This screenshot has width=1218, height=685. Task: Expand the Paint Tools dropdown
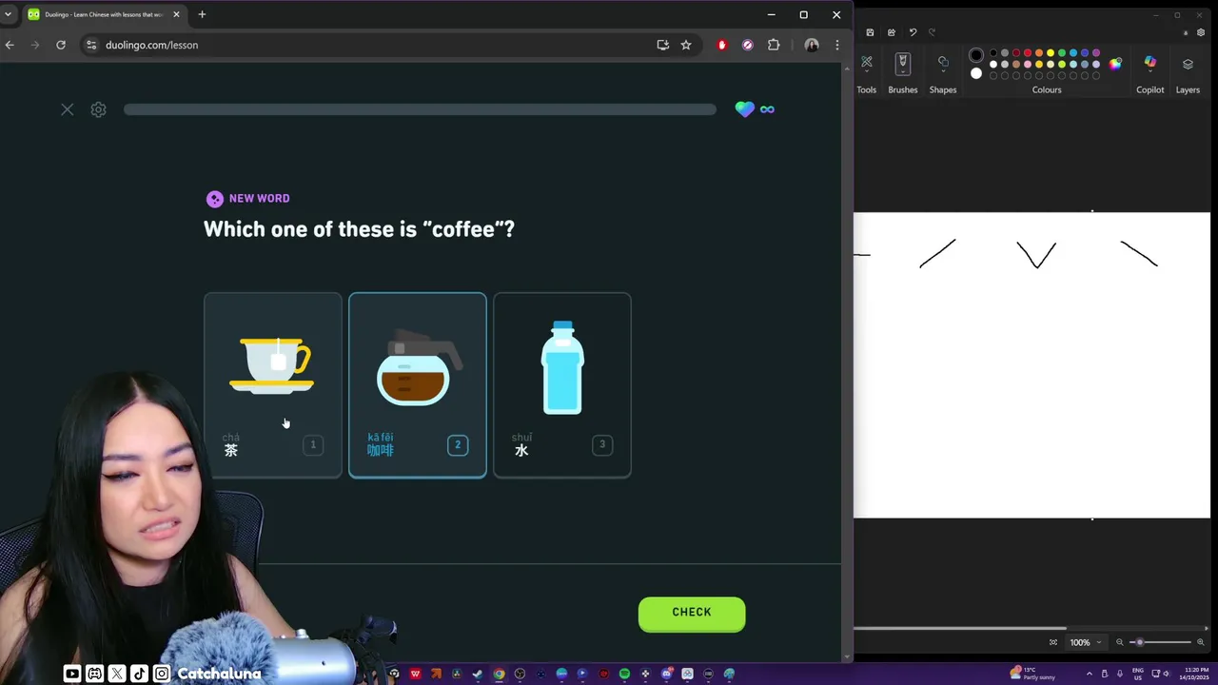867,71
